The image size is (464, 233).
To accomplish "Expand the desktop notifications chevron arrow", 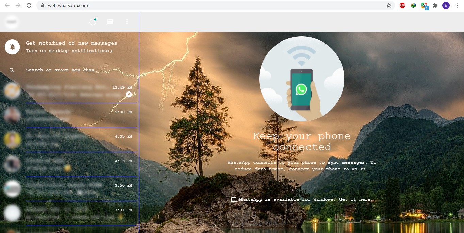I will pos(111,51).
